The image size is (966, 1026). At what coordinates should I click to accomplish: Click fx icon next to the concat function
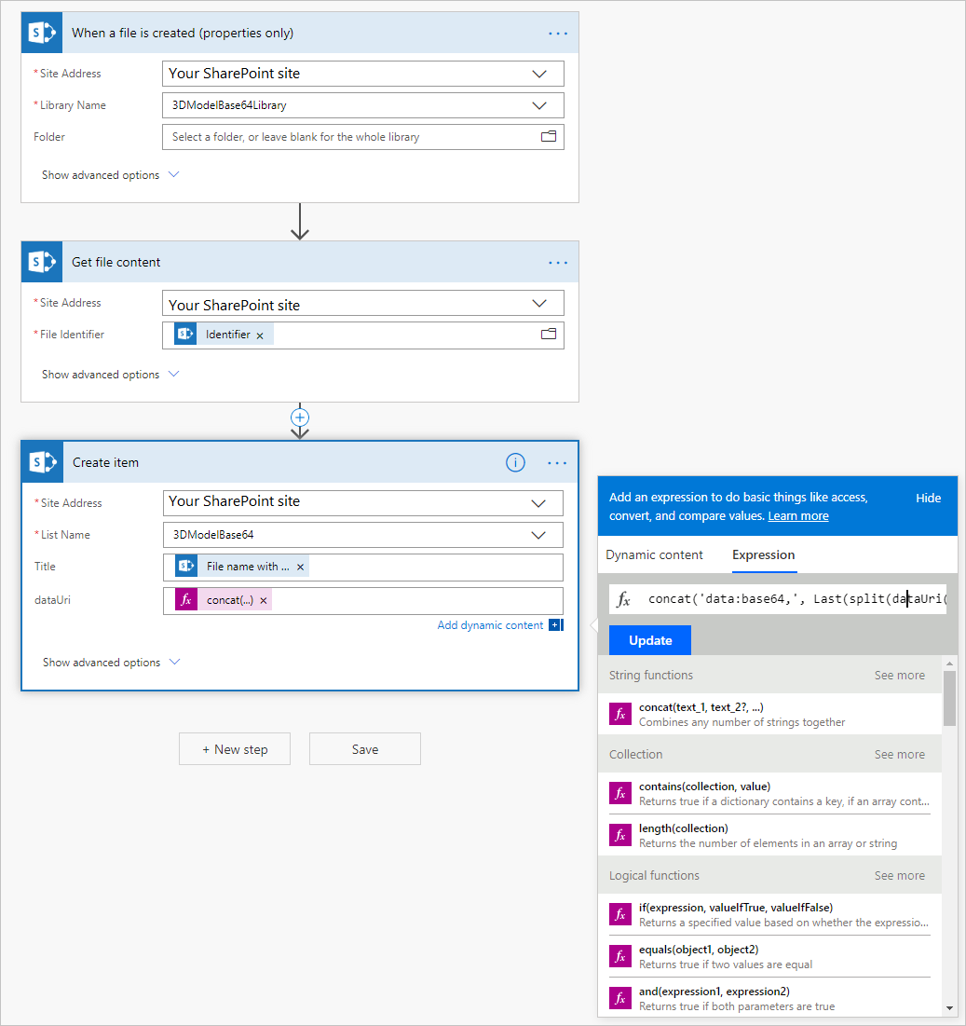click(620, 714)
